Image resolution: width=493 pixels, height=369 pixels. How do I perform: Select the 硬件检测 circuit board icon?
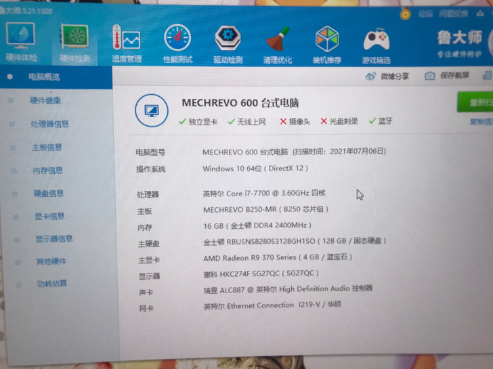pos(74,36)
